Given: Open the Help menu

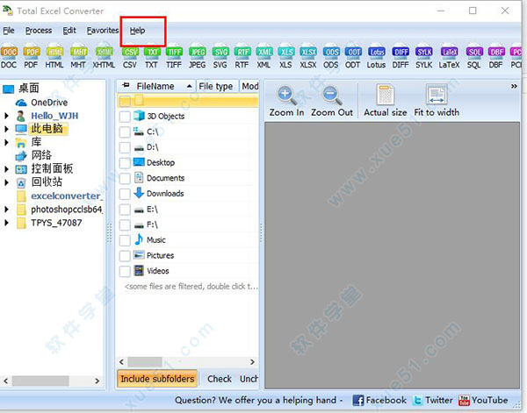Looking at the screenshot, I should (x=138, y=31).
